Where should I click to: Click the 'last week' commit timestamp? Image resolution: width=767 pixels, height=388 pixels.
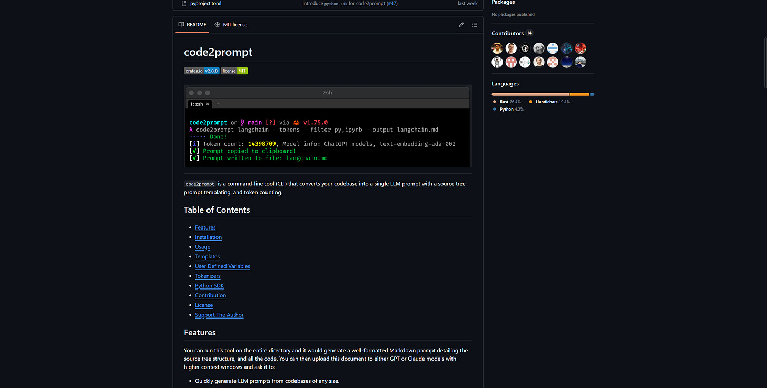tap(467, 3)
